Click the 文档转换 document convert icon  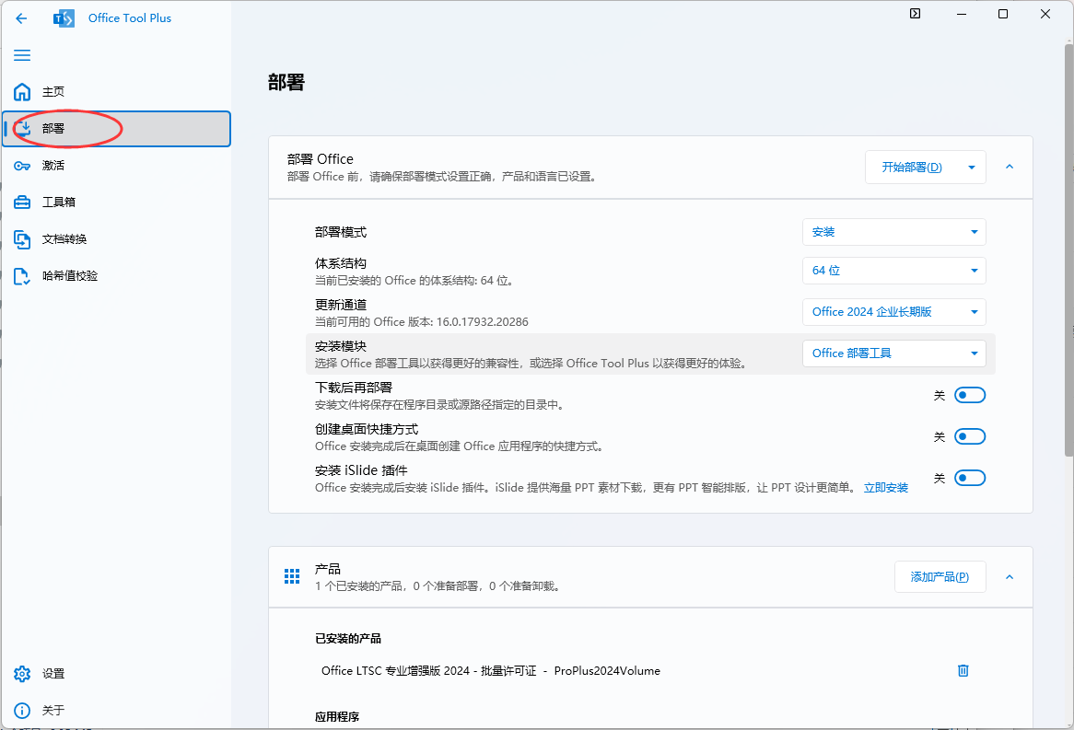click(22, 239)
